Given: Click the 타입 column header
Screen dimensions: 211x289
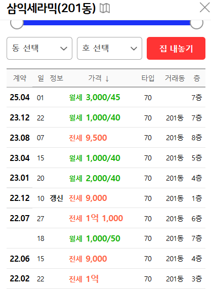Looking at the screenshot, I should point(148,78).
